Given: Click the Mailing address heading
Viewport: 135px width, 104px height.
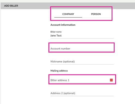Looking at the screenshot, I should pos(59,71).
